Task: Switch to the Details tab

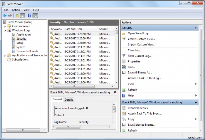Action: [69, 100]
